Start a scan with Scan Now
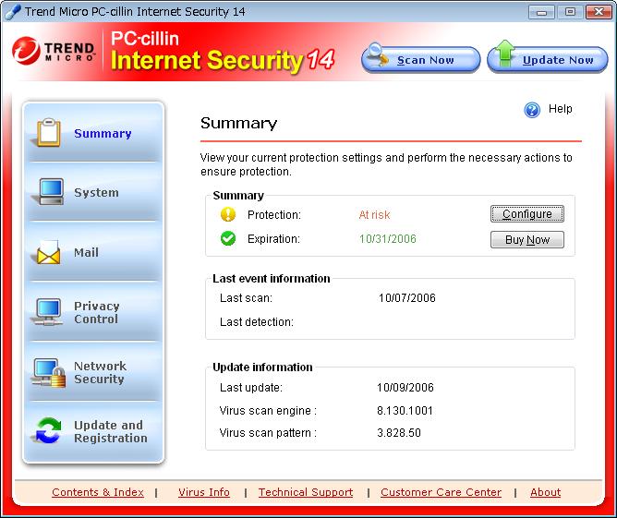The height and width of the screenshot is (518, 617). click(x=420, y=60)
